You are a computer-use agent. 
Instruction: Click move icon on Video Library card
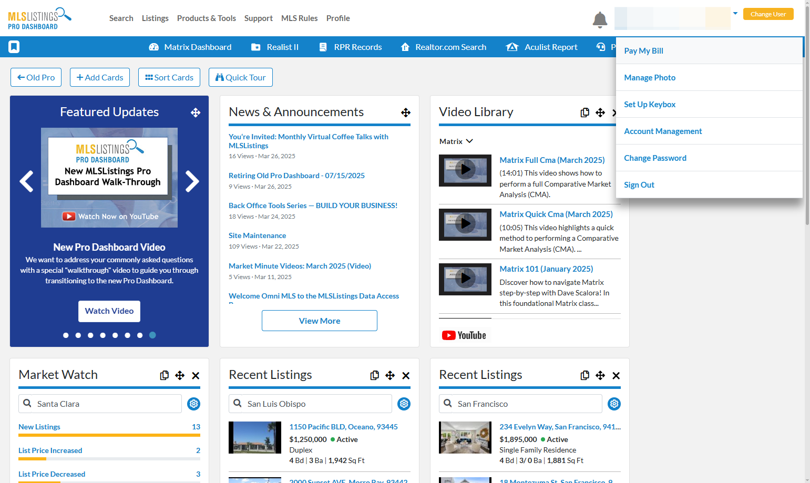click(x=600, y=112)
